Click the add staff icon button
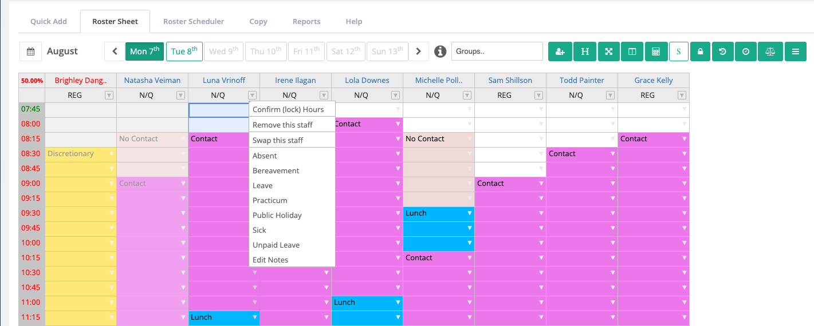 coord(560,51)
